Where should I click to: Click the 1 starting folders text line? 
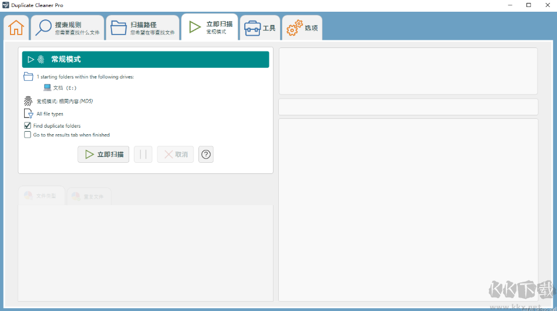pyautogui.click(x=85, y=77)
